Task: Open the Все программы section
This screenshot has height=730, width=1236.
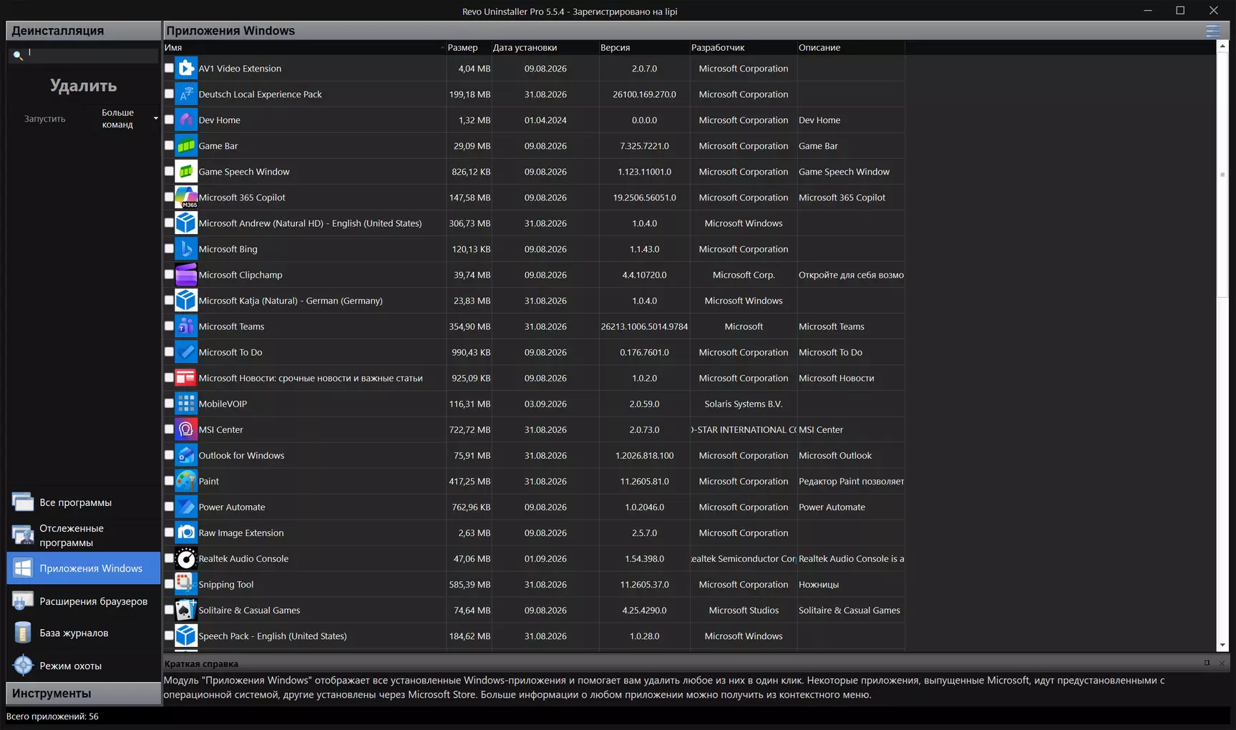Action: [83, 502]
